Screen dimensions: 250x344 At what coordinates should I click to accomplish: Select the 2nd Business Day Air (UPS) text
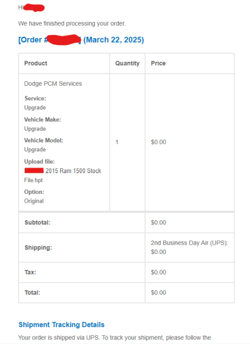(189, 243)
